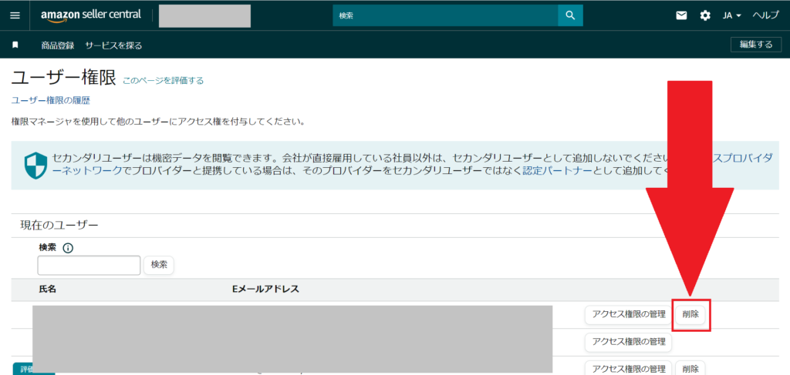Click the 認定パートナー link in the banner

(x=547, y=170)
